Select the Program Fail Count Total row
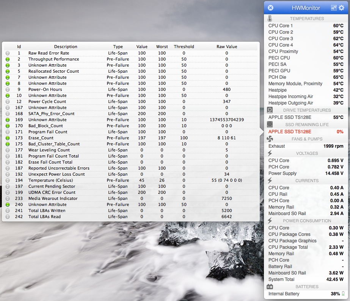 pyautogui.click(x=130, y=156)
